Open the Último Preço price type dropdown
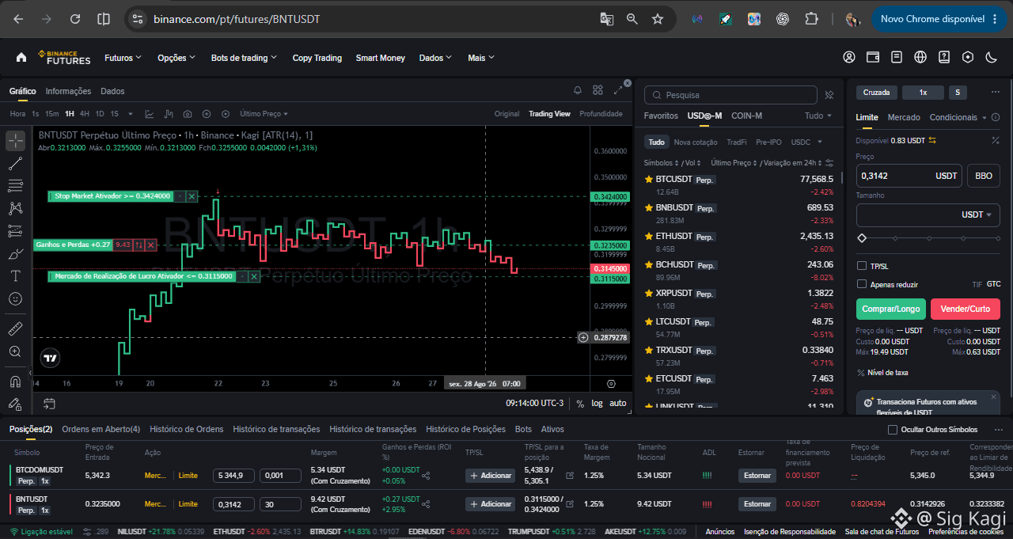This screenshot has width=1013, height=539. (264, 114)
